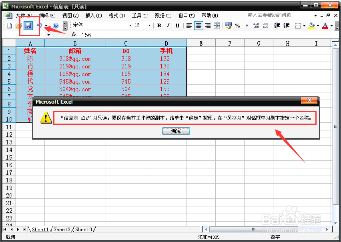
Task: Click the horizontal scrollbar thumb
Action: [x=254, y=229]
